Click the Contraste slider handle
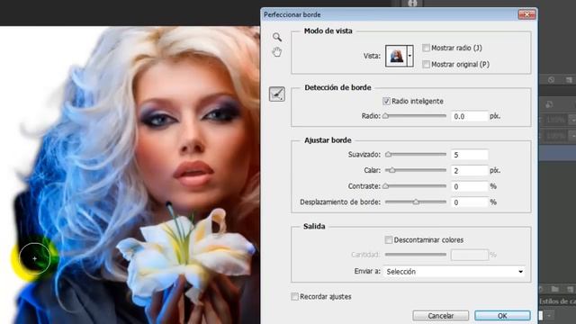The width and height of the screenshot is (576, 324). pos(385,186)
